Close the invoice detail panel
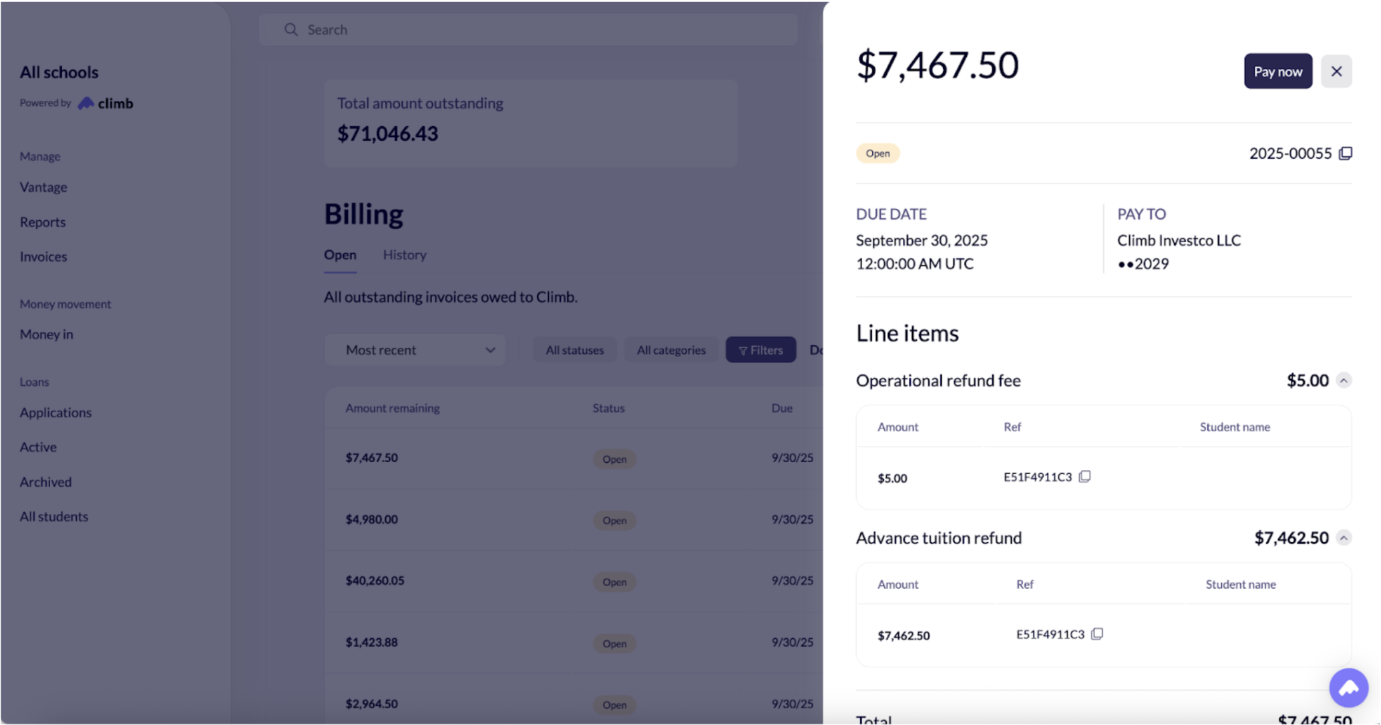The width and height of the screenshot is (1381, 725). point(1336,71)
